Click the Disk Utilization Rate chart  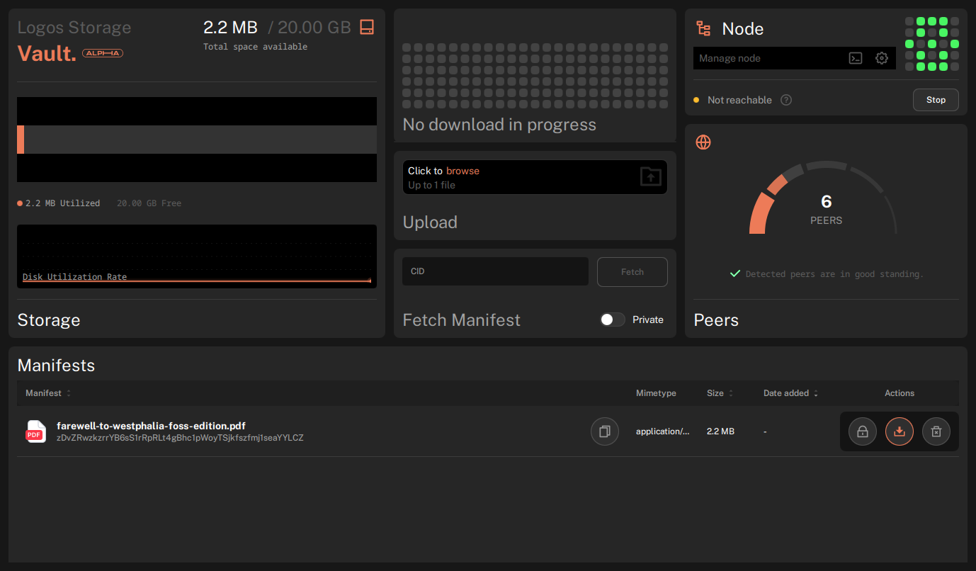point(197,256)
